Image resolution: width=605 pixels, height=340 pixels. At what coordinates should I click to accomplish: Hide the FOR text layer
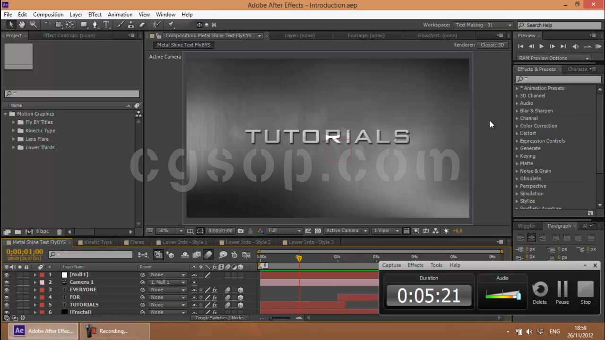tap(7, 297)
